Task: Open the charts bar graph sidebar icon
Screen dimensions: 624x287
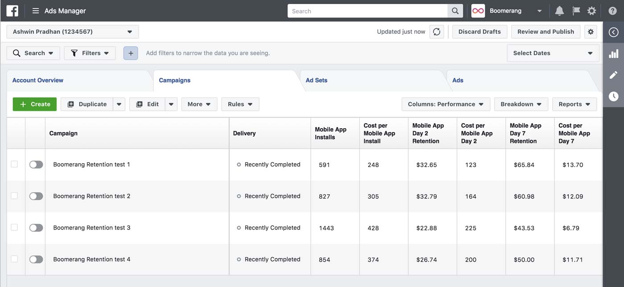Action: pos(614,53)
